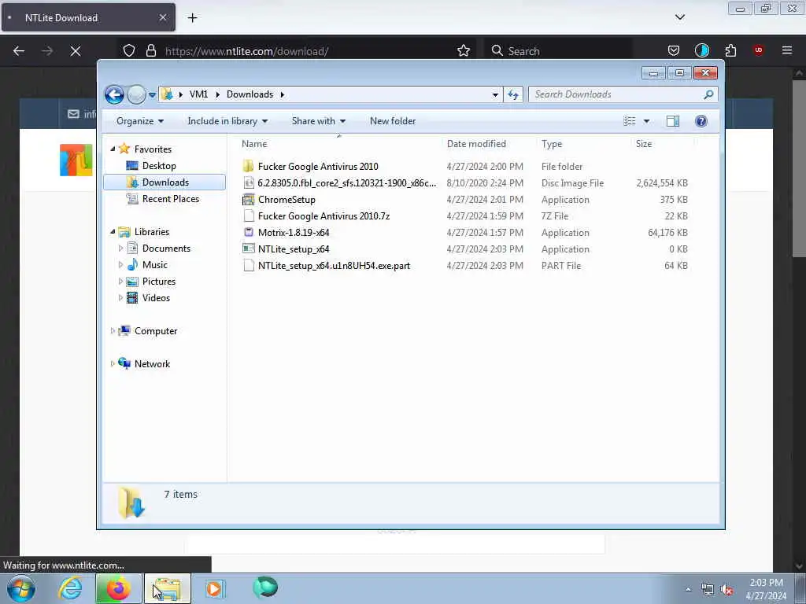This screenshot has width=806, height=604.
Task: Click "PART File" type cell
Action: (560, 266)
